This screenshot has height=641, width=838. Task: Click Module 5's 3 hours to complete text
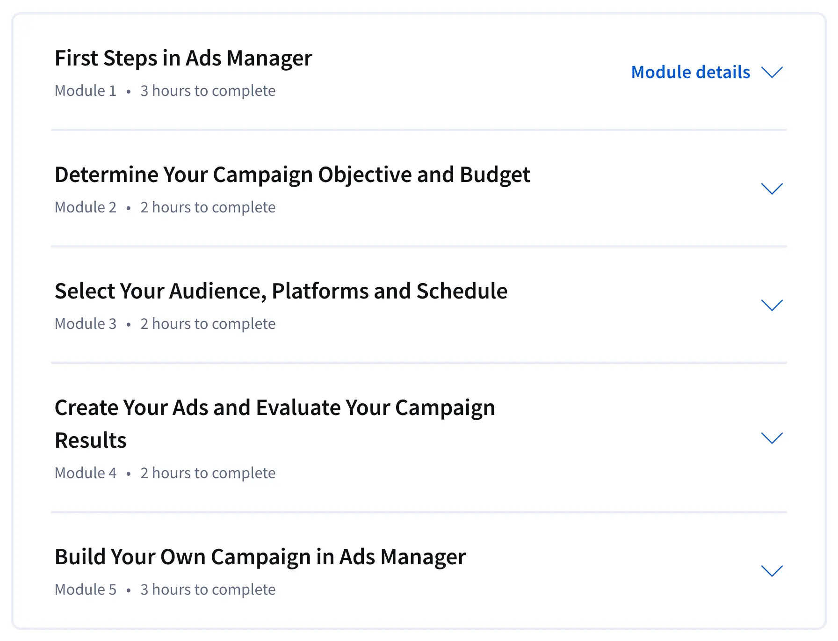click(208, 590)
